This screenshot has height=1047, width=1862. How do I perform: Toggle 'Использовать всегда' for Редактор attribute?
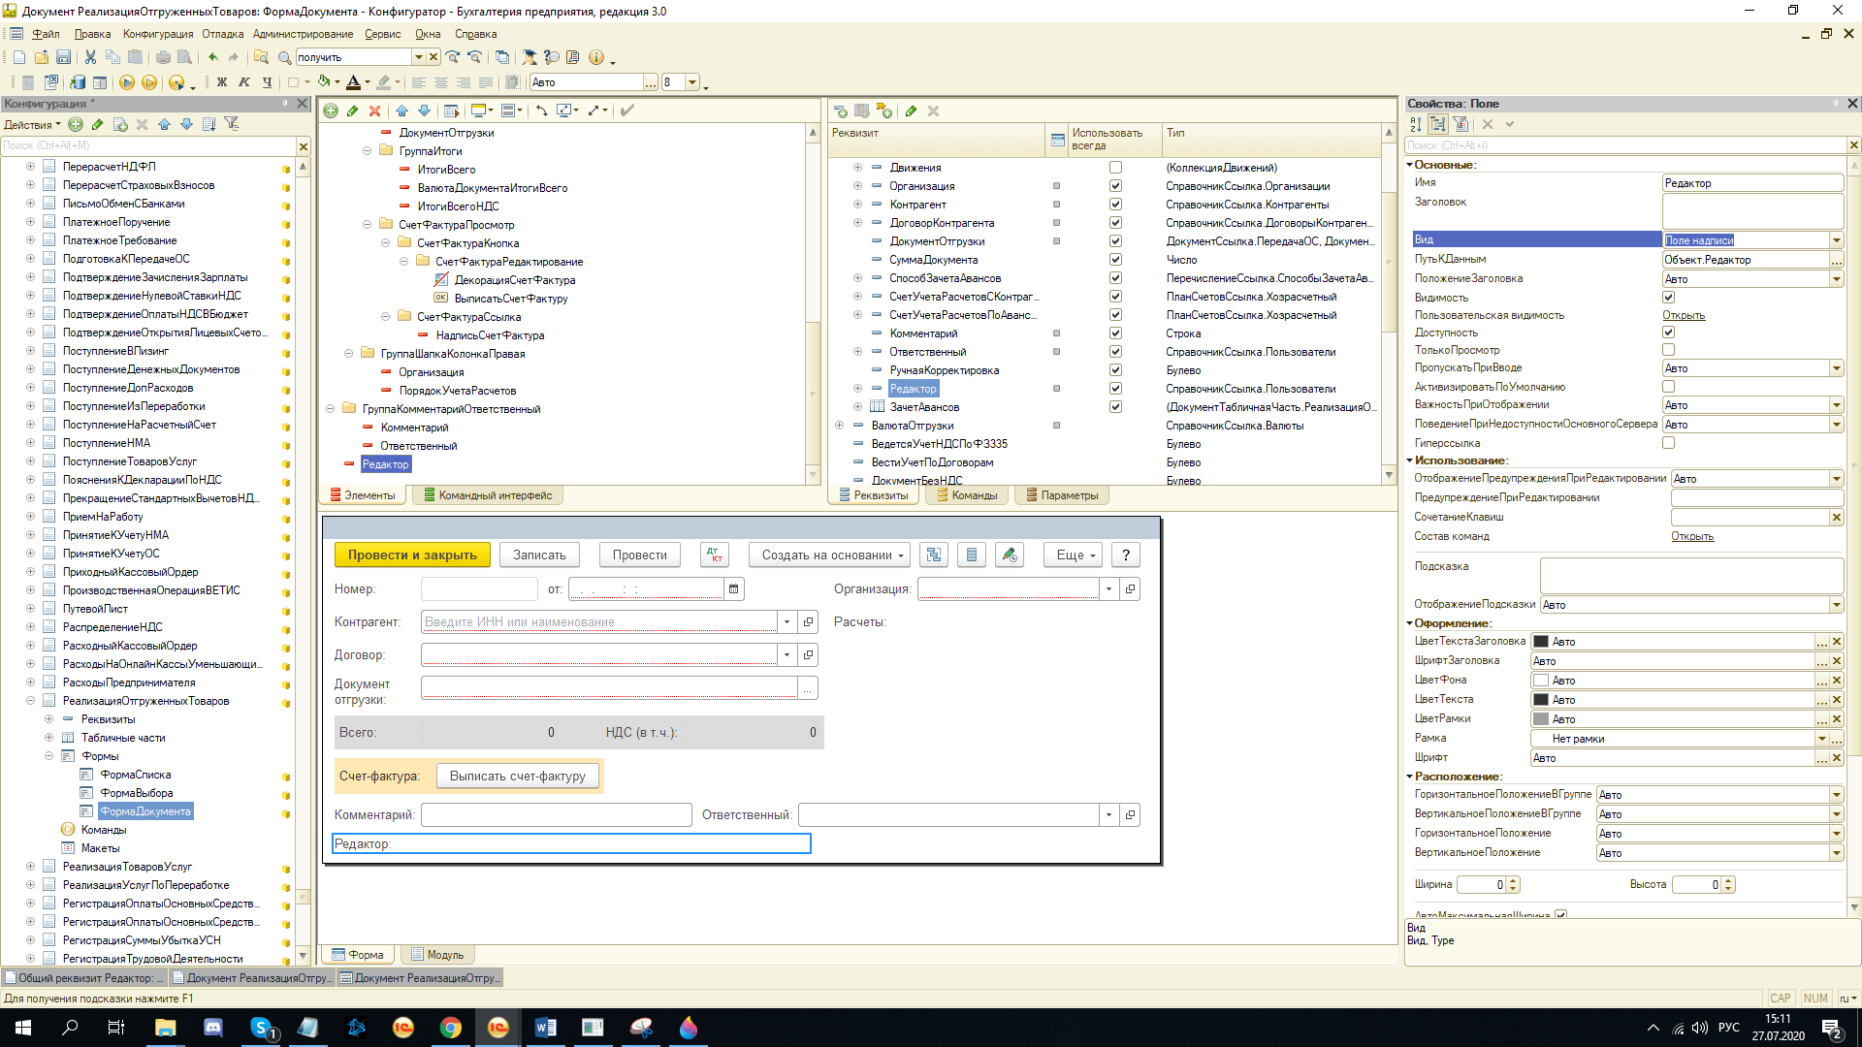[1115, 389]
